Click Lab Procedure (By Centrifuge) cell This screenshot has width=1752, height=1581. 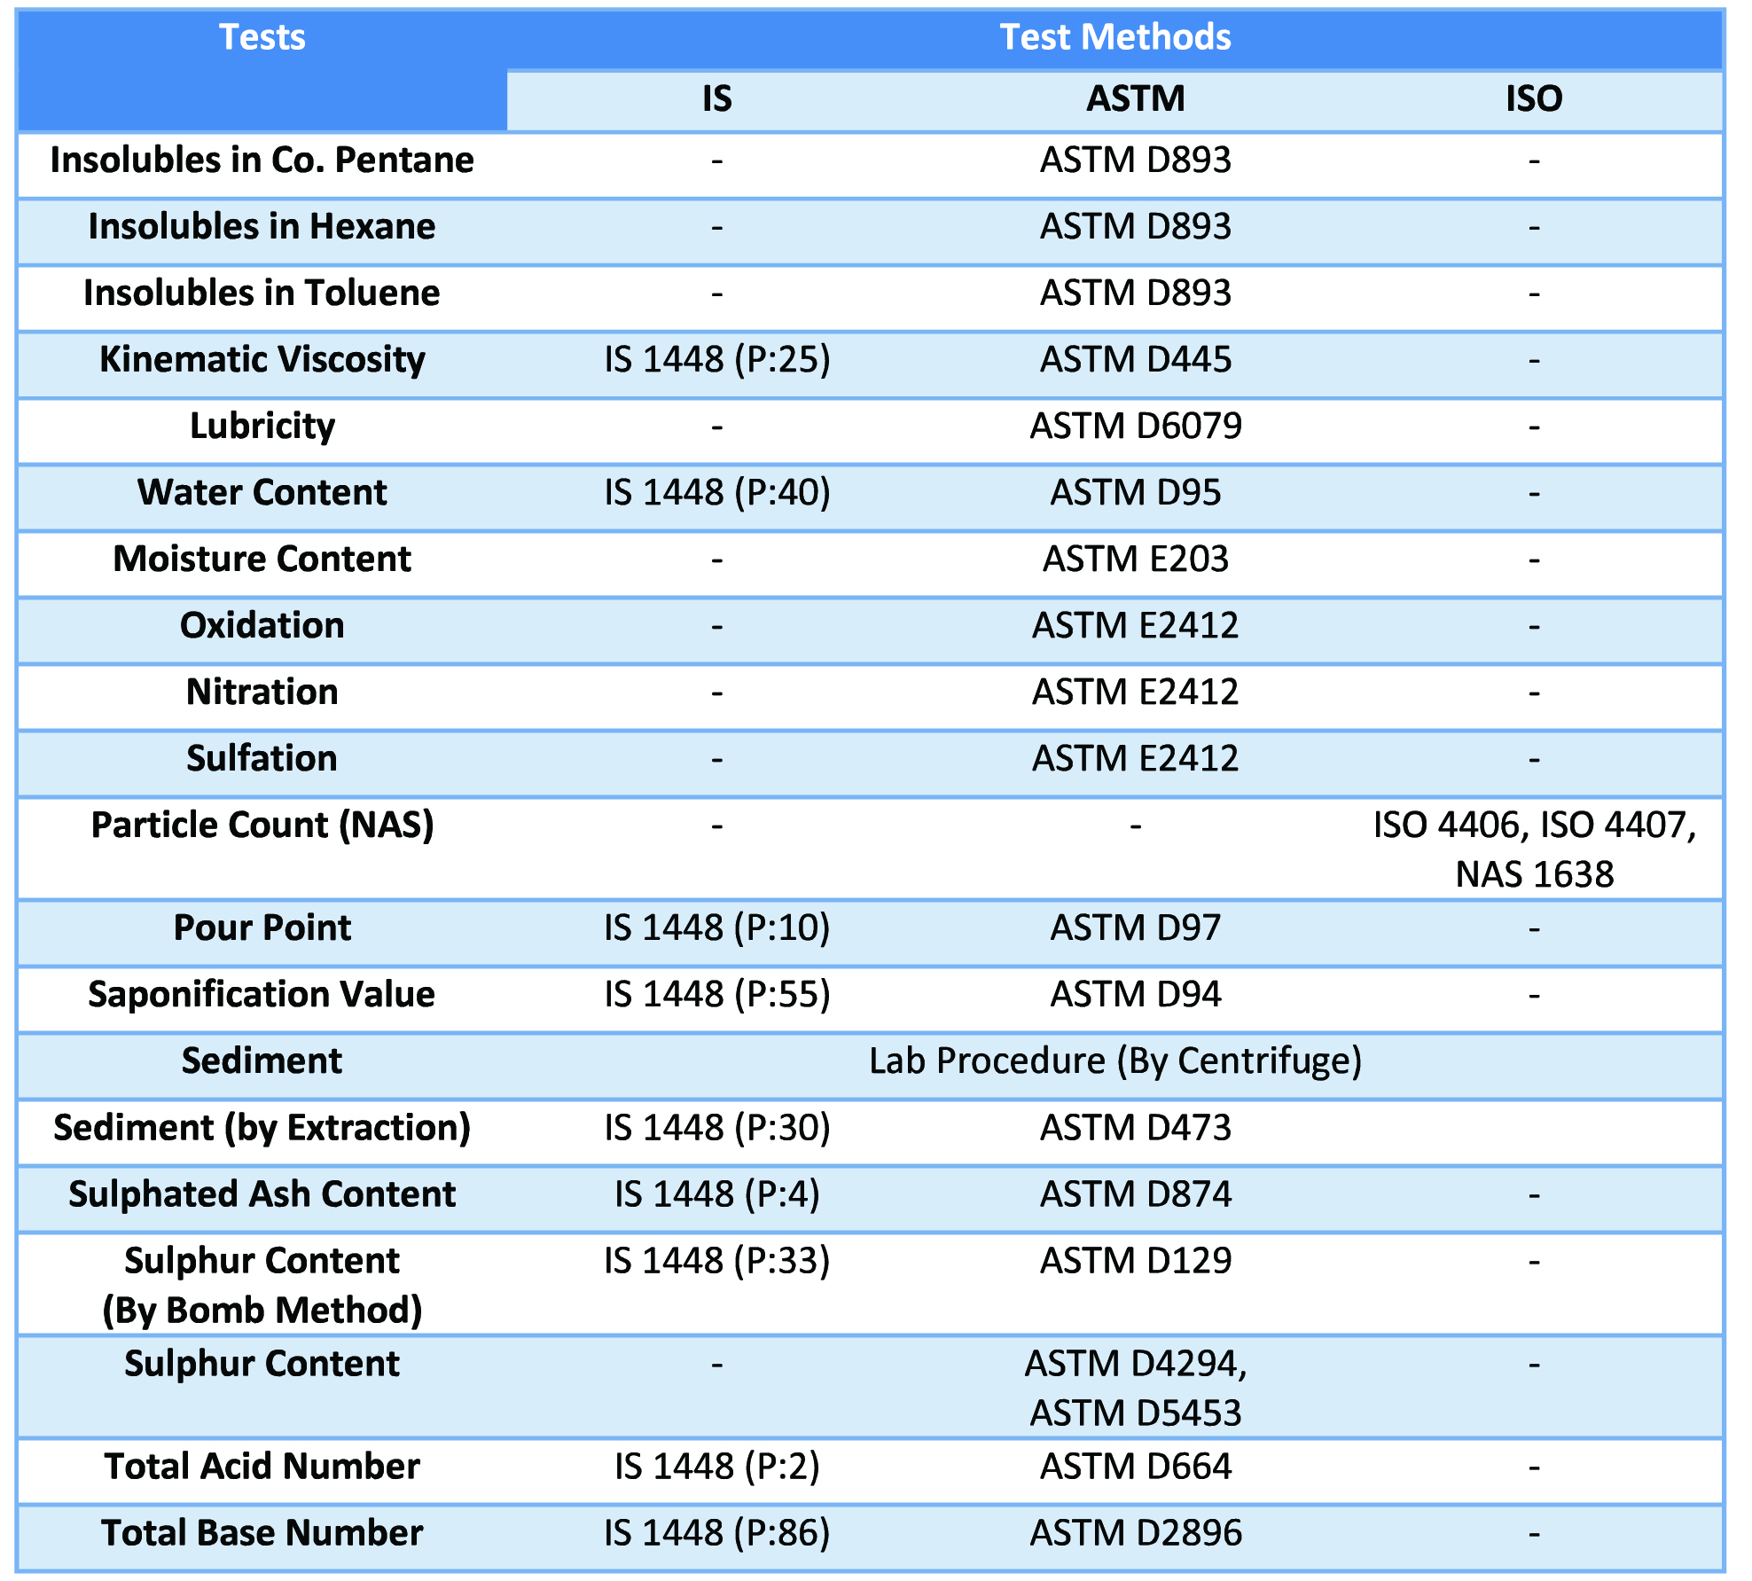pyautogui.click(x=1115, y=1061)
